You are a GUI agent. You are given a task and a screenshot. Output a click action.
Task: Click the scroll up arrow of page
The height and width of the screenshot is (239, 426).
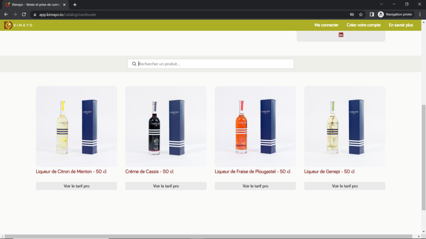[x=424, y=22]
